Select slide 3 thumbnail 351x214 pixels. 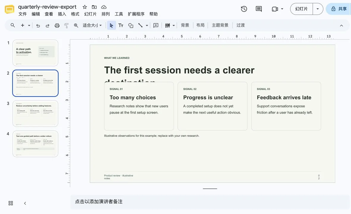pos(35,114)
